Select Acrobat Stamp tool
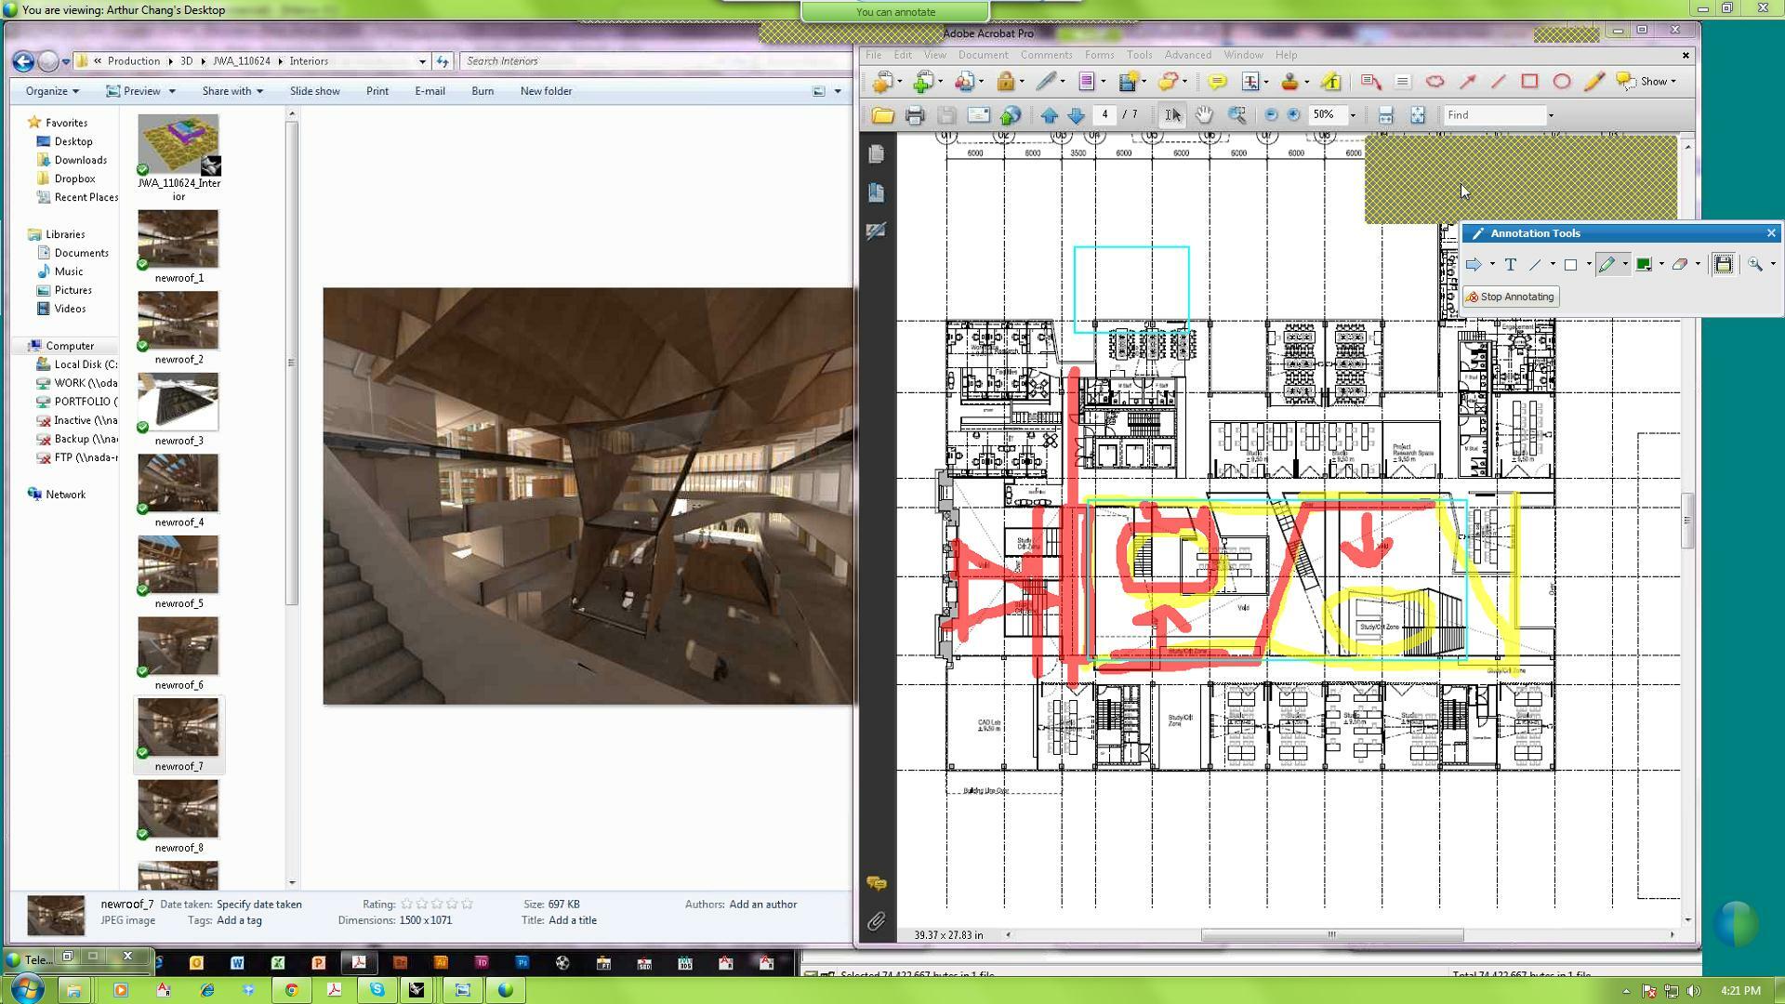1785x1004 pixels. tap(1289, 82)
